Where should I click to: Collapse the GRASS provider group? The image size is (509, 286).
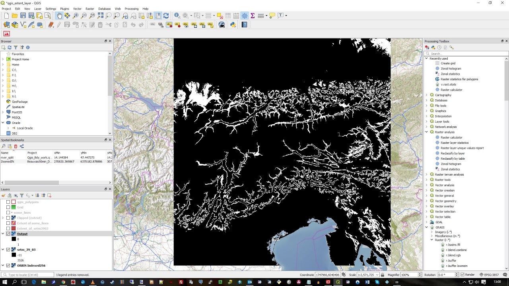(x=427, y=228)
